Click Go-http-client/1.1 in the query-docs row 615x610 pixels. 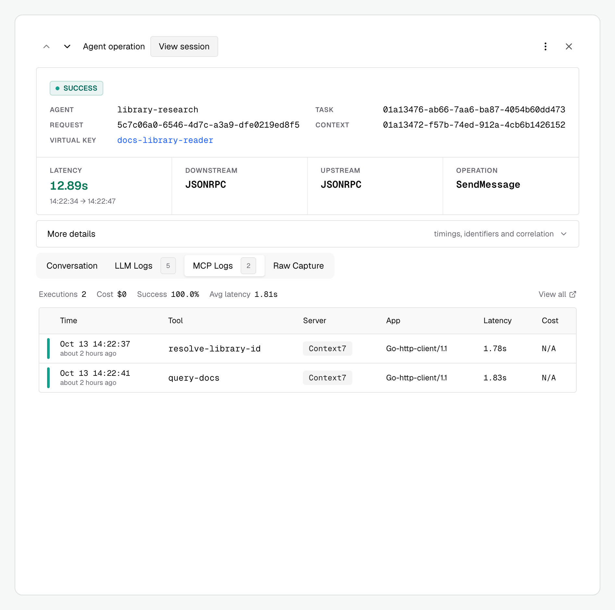417,378
